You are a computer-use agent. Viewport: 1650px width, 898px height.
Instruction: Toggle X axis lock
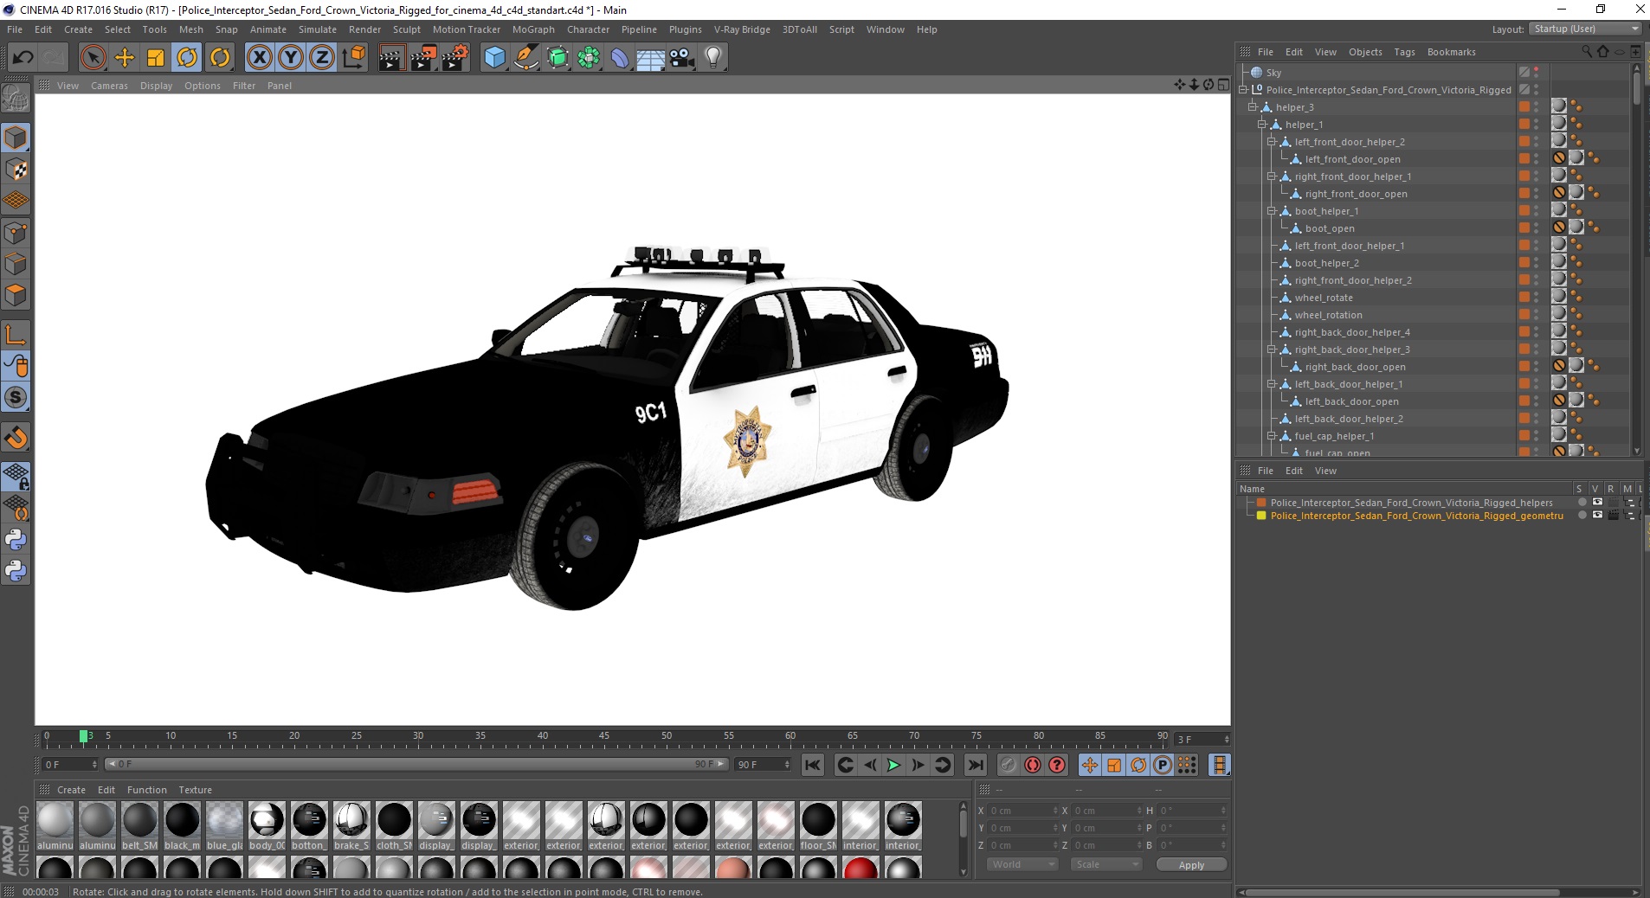pos(259,58)
